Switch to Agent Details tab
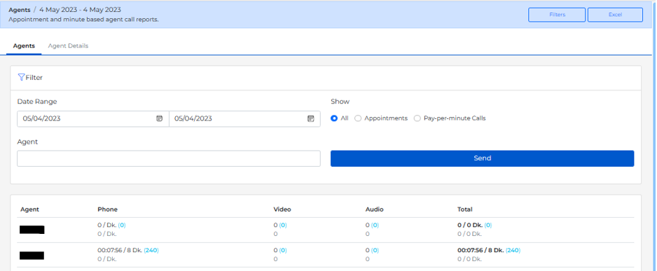 [68, 46]
